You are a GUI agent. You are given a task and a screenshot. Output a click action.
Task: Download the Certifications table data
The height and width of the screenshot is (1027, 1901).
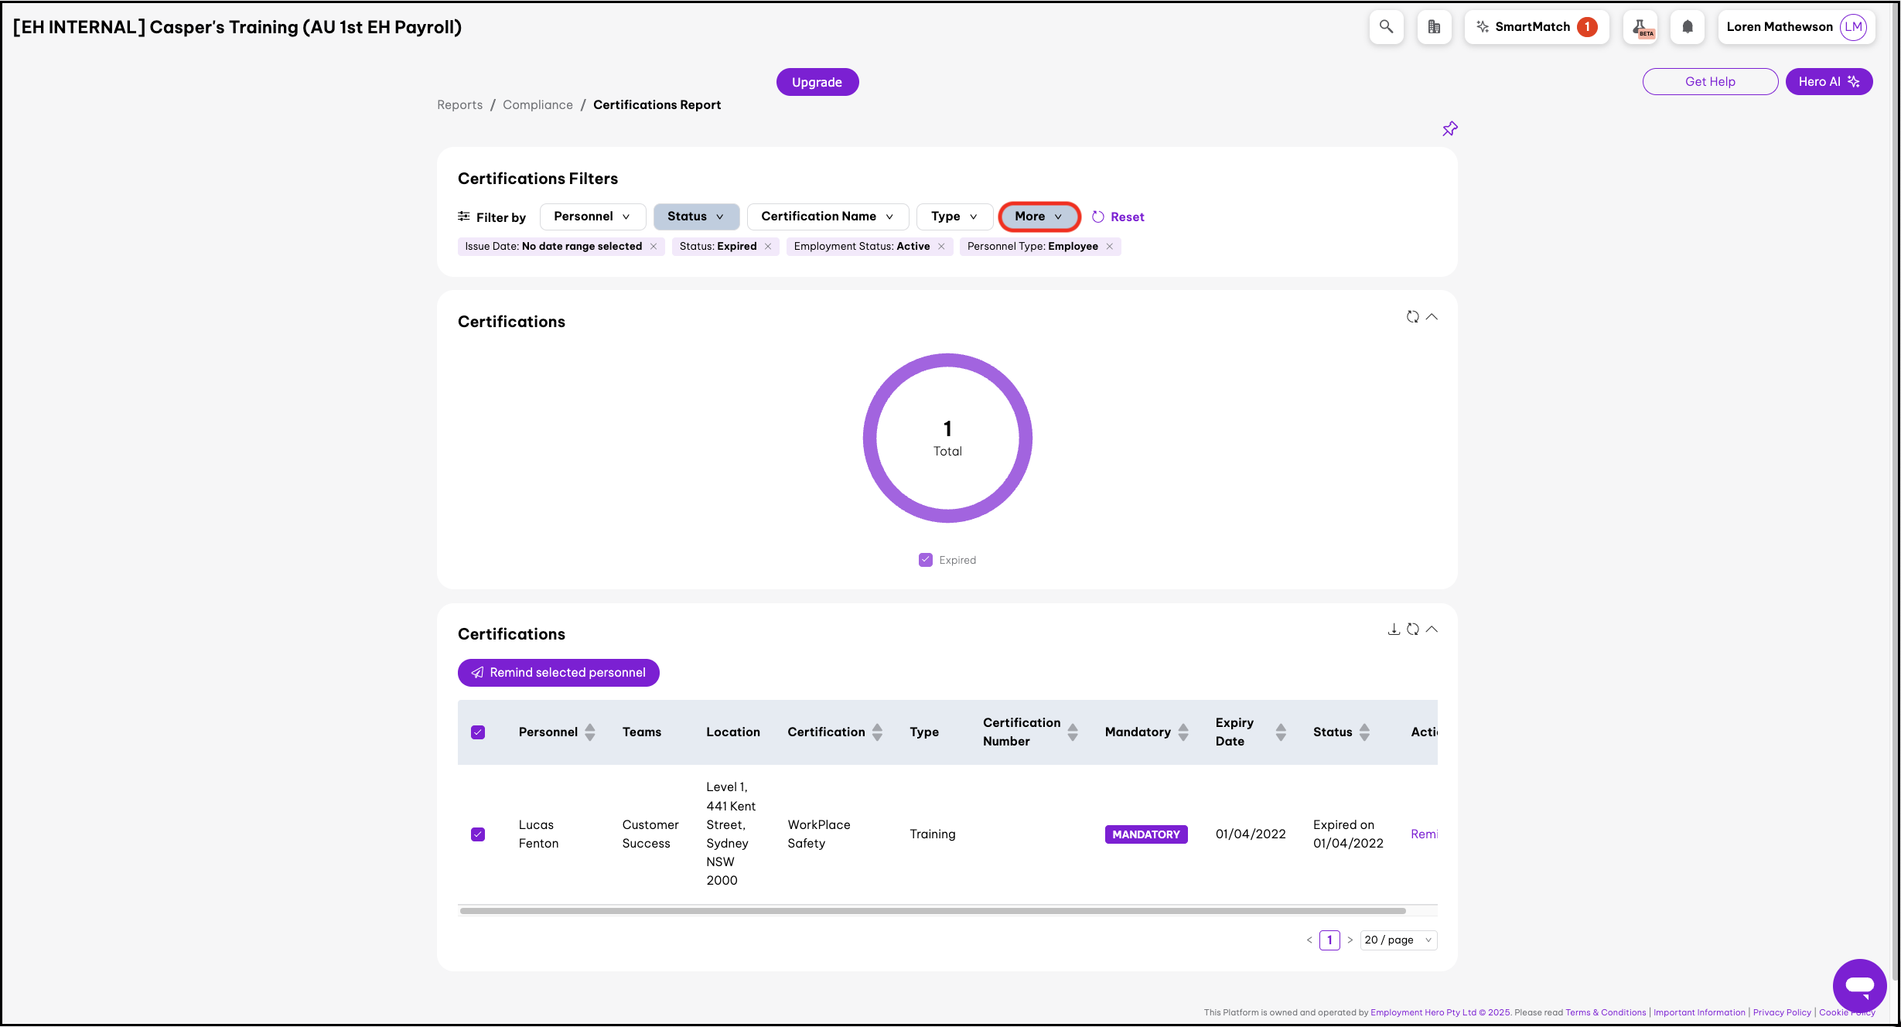pyautogui.click(x=1394, y=630)
